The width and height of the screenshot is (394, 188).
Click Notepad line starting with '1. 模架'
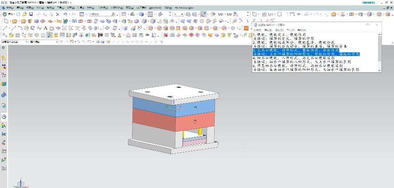279,35
